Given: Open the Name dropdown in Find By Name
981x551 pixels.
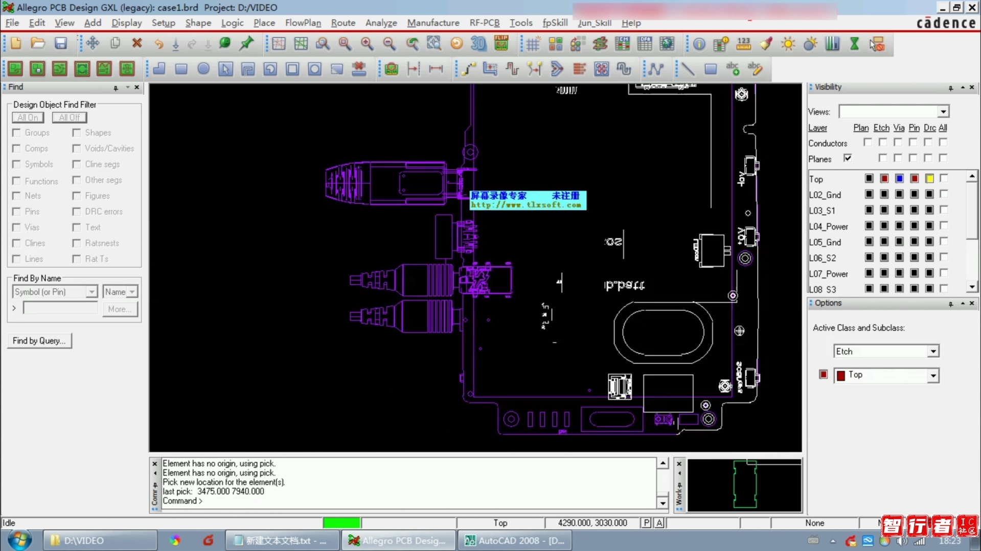Looking at the screenshot, I should click(132, 292).
